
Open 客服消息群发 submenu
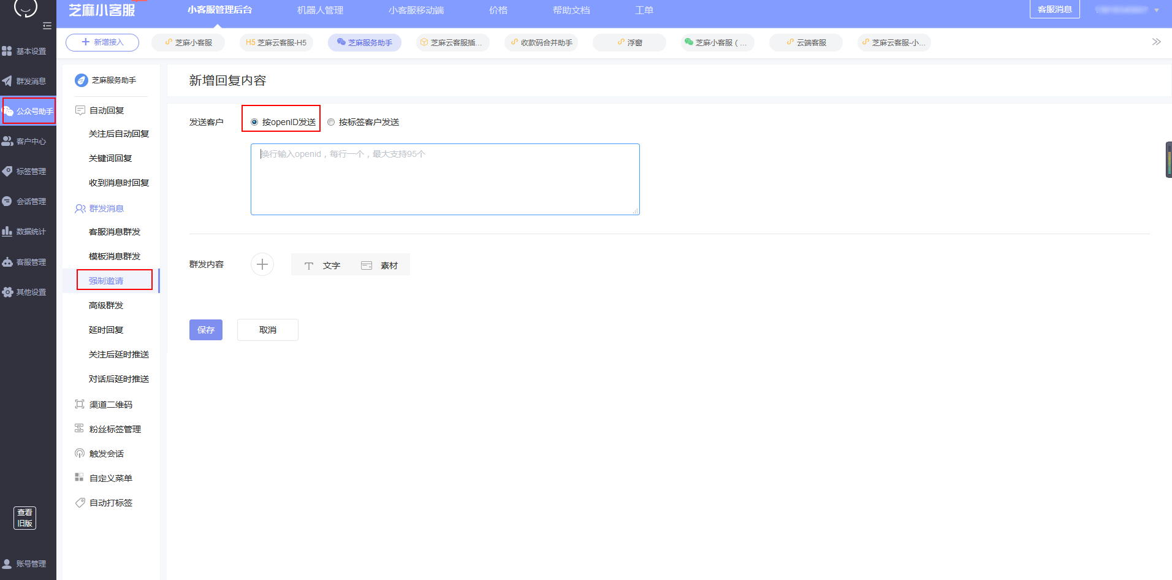[x=115, y=232]
